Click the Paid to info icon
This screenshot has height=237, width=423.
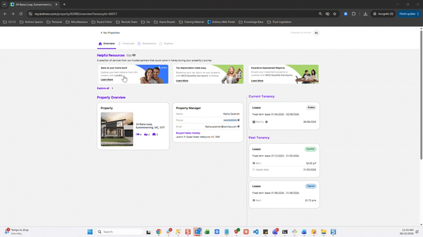[x=266, y=122]
